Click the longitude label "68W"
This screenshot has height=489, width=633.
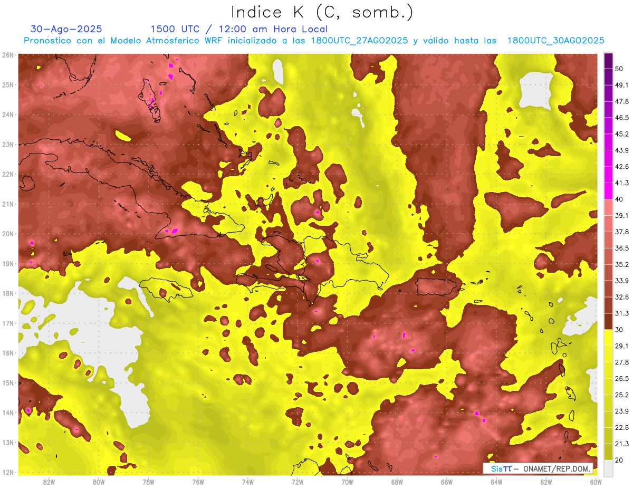tap(397, 482)
